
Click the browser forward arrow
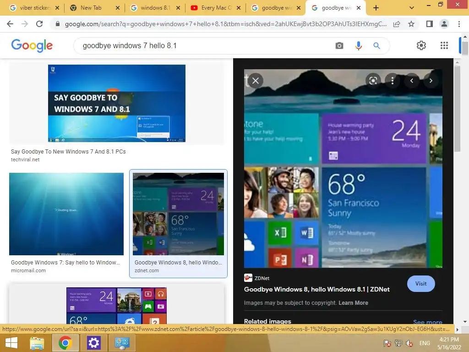coord(25,24)
